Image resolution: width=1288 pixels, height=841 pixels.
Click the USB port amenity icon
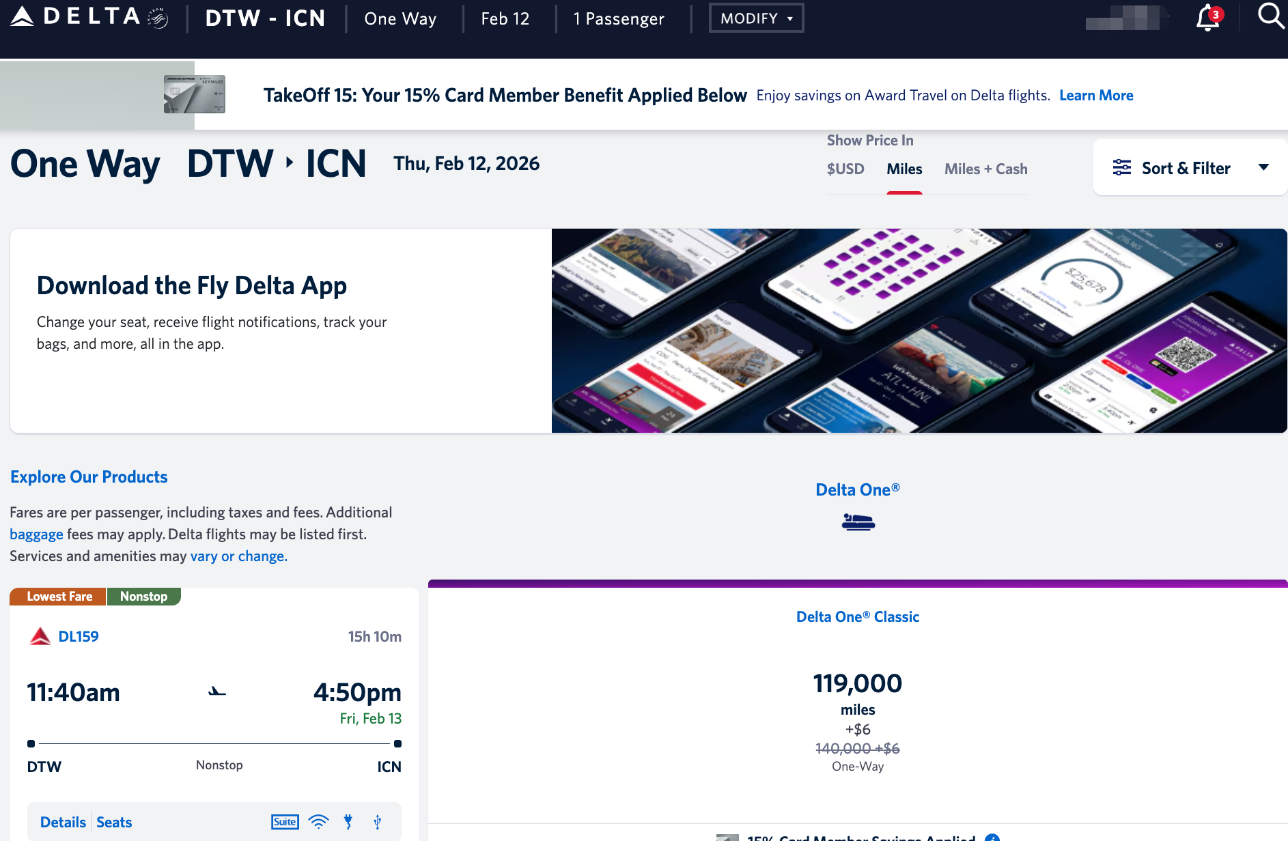[x=377, y=822]
